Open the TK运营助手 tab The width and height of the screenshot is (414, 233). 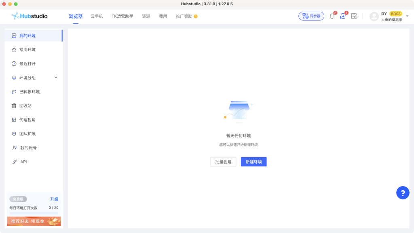(122, 16)
